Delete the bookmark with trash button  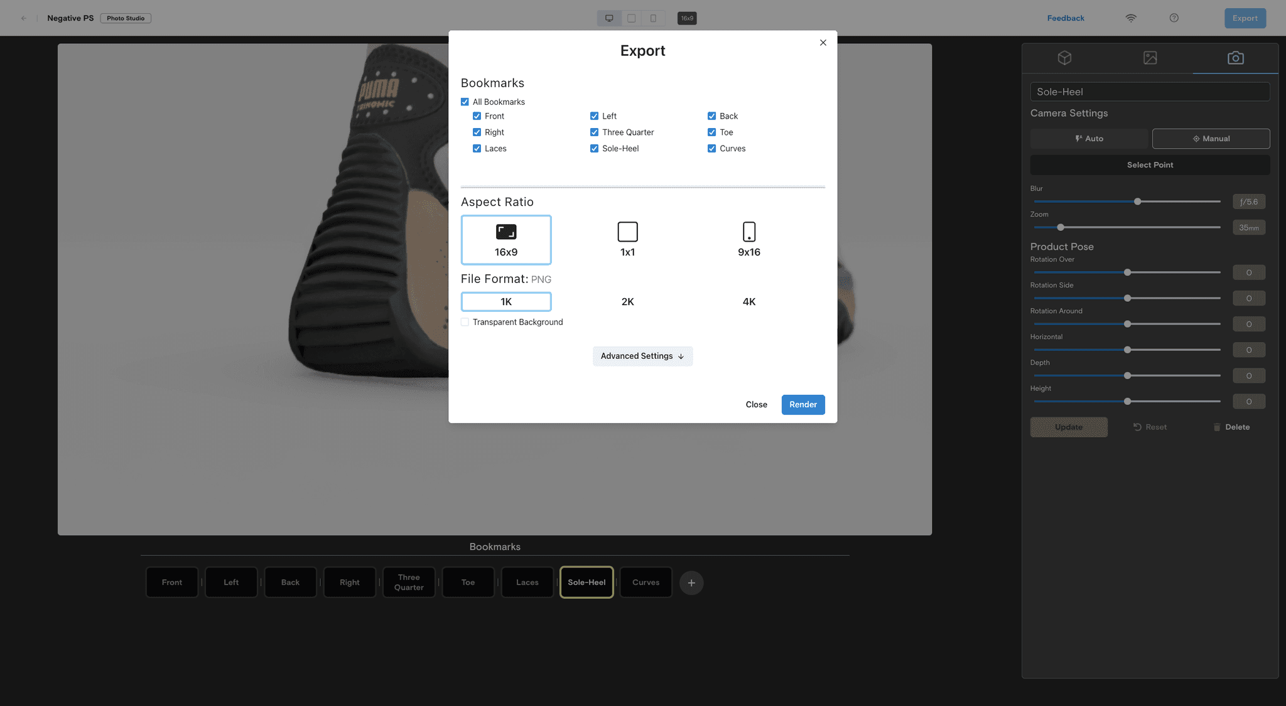[x=1231, y=427]
